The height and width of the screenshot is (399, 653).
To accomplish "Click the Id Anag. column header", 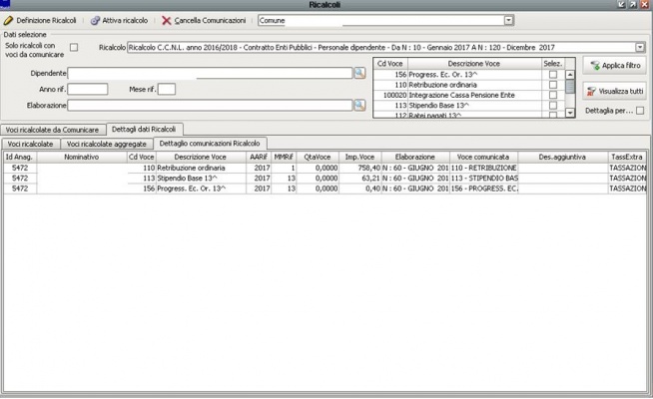I will 20,157.
